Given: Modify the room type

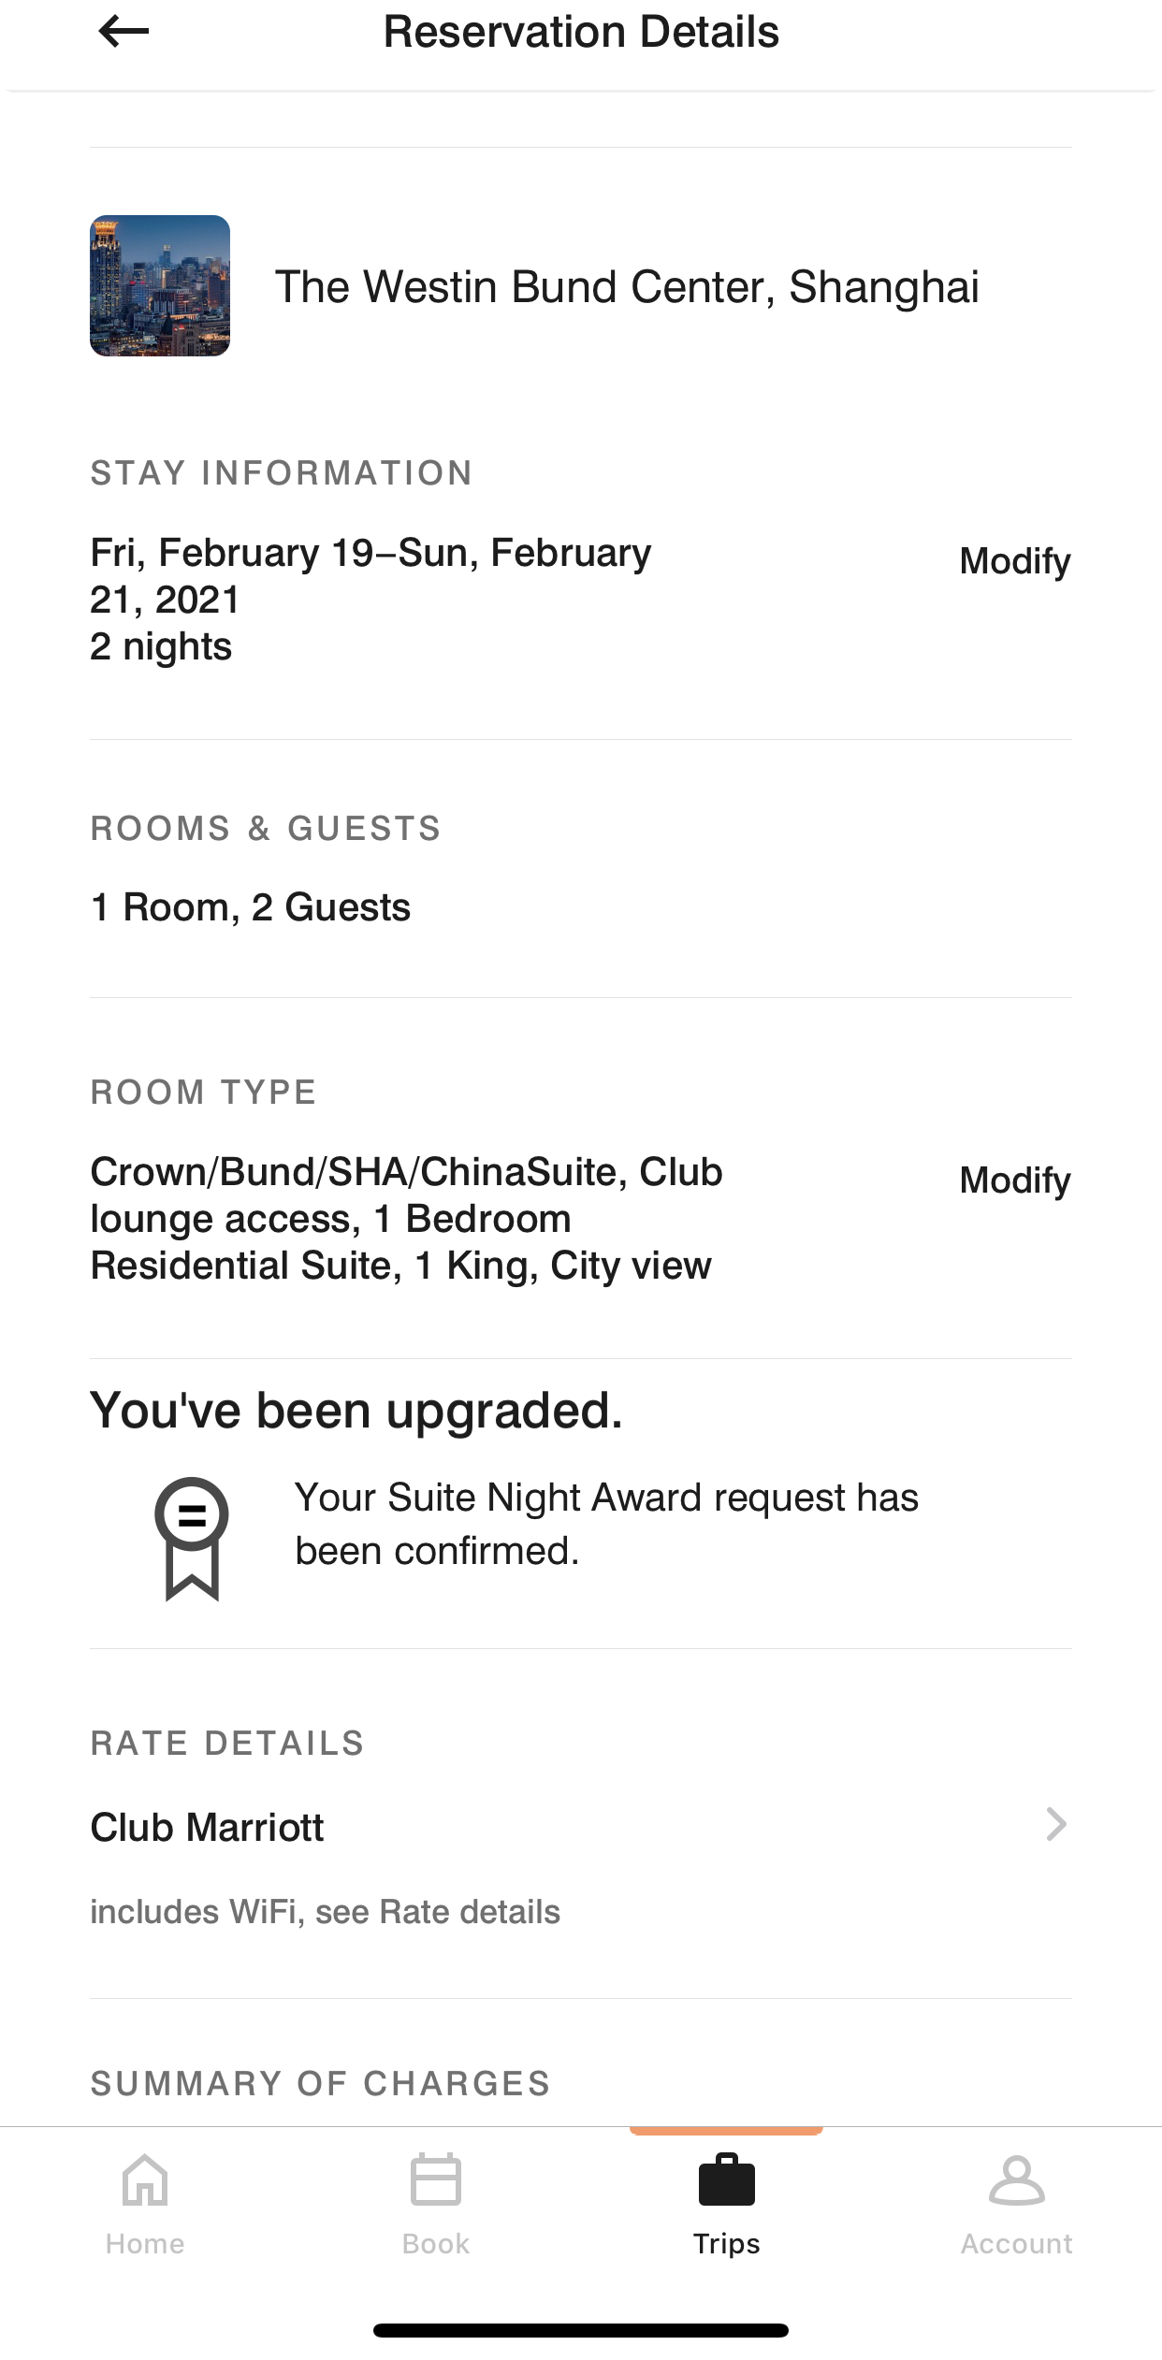Looking at the screenshot, I should [x=1015, y=1180].
